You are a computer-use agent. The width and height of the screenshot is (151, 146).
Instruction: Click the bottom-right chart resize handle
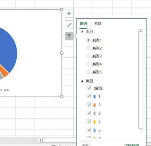tap(62, 96)
